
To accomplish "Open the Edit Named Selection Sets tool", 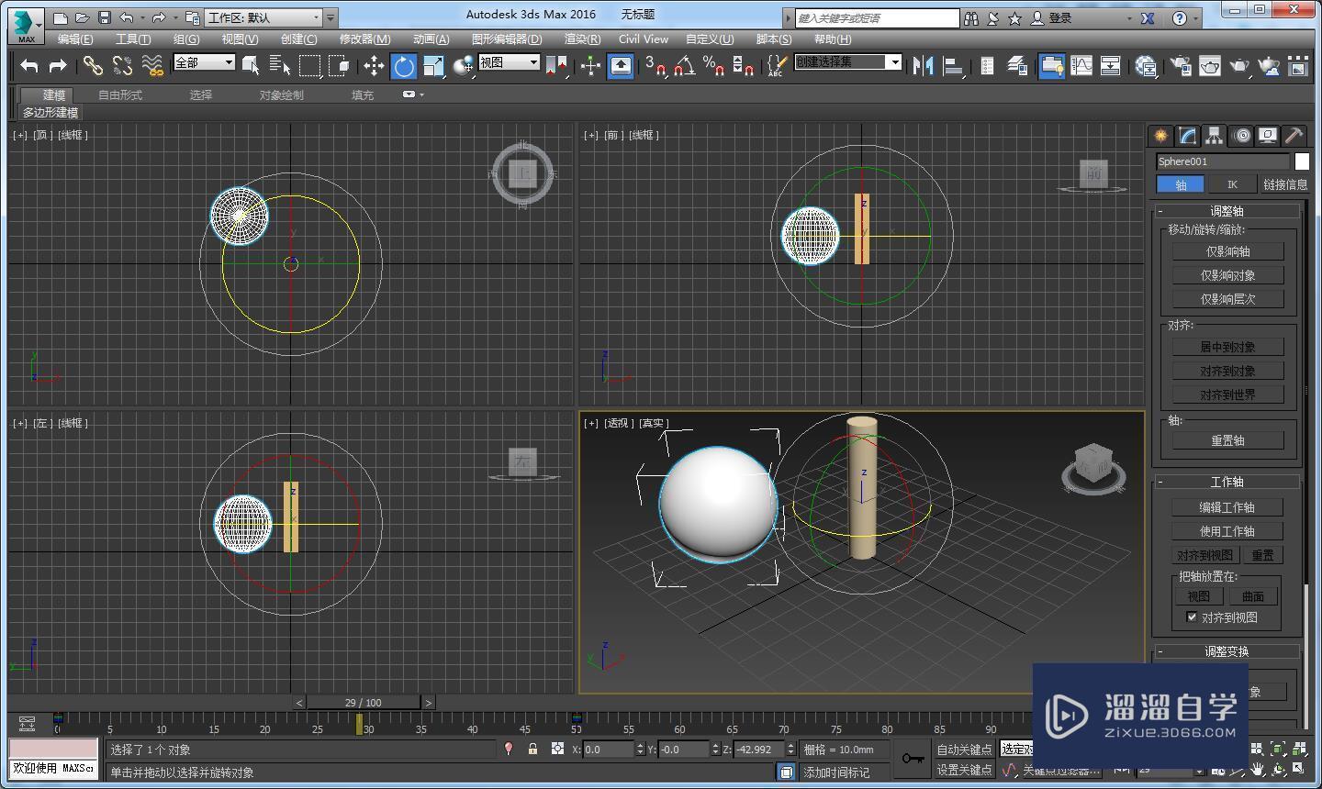I will [x=778, y=65].
